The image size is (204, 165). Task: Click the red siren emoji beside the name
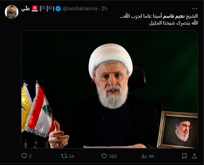pos(35,9)
